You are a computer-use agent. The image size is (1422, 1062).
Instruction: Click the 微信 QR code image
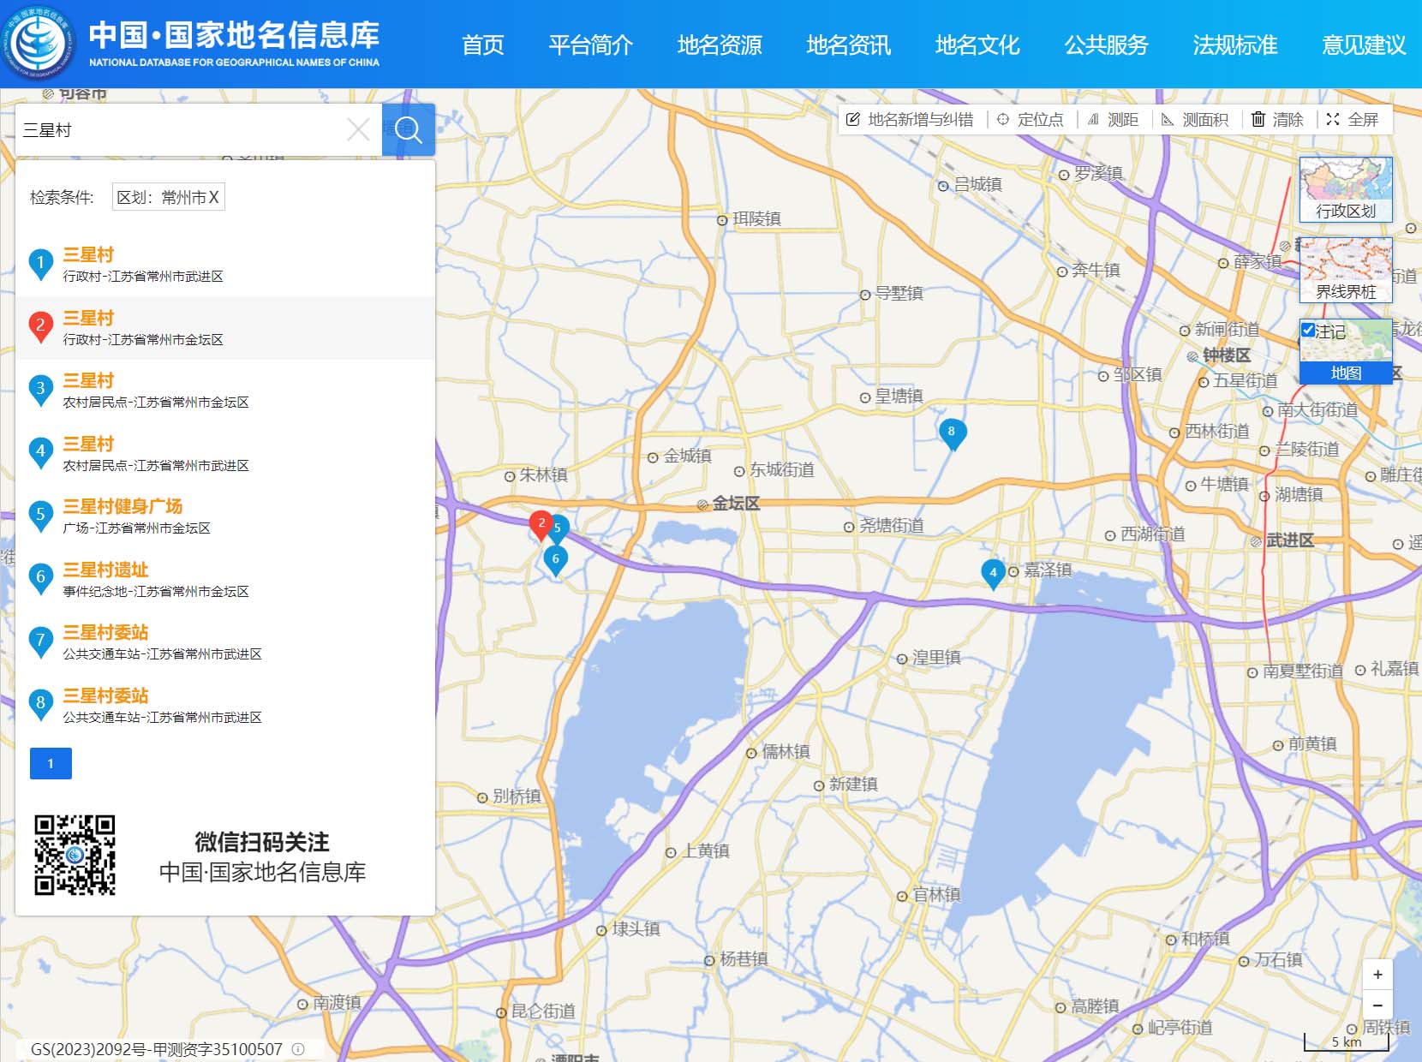[75, 856]
